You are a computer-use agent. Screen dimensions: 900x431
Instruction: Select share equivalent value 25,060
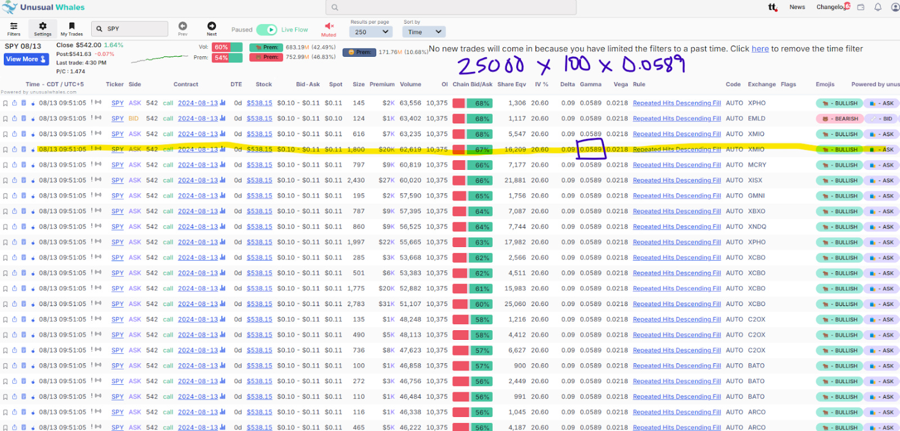click(515, 304)
